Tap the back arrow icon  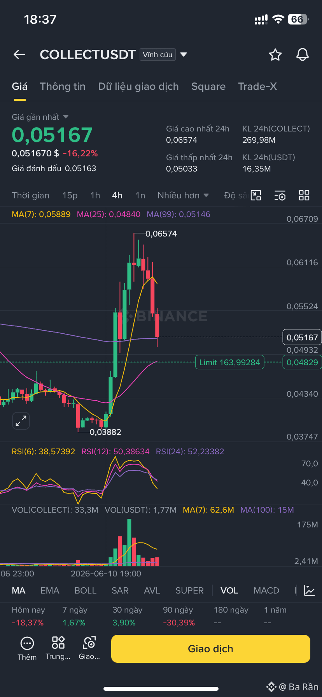coord(19,55)
